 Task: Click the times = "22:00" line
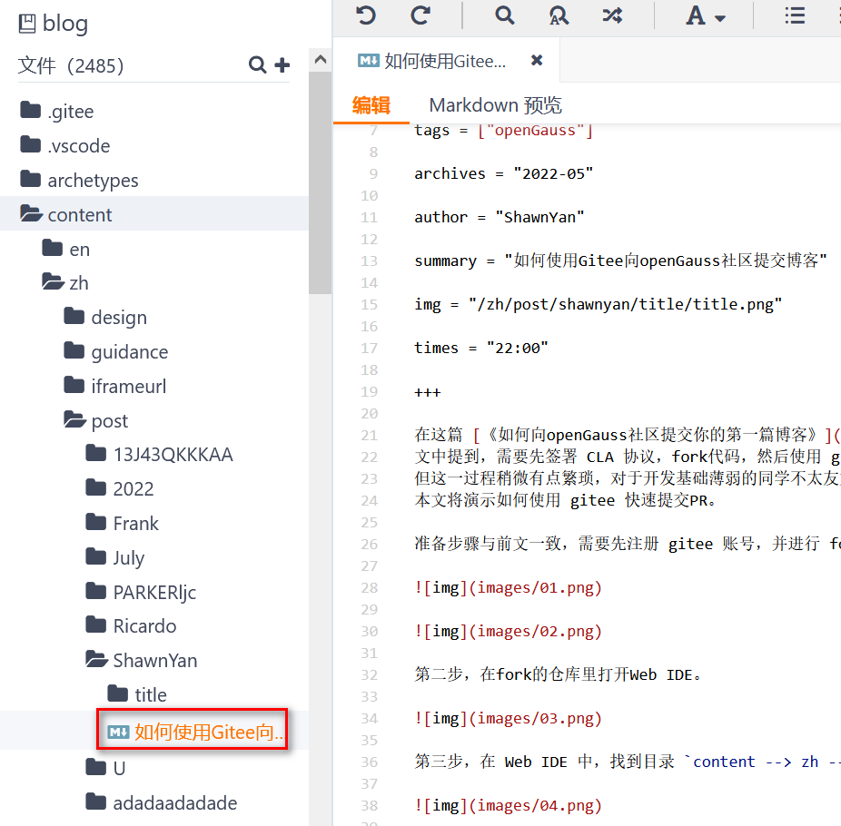tap(481, 348)
